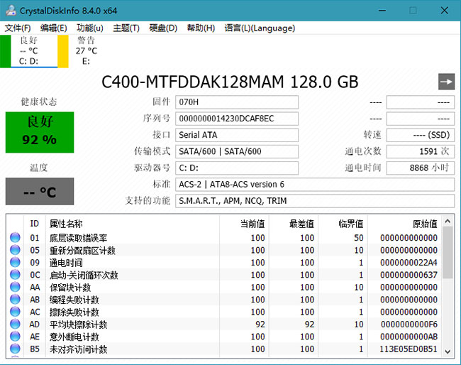Click status orb for attribute 09 通电时间
This screenshot has width=461, height=365.
tap(15, 262)
